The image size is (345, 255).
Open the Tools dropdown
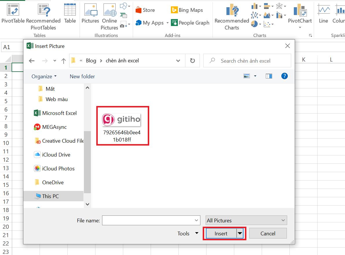pyautogui.click(x=187, y=233)
